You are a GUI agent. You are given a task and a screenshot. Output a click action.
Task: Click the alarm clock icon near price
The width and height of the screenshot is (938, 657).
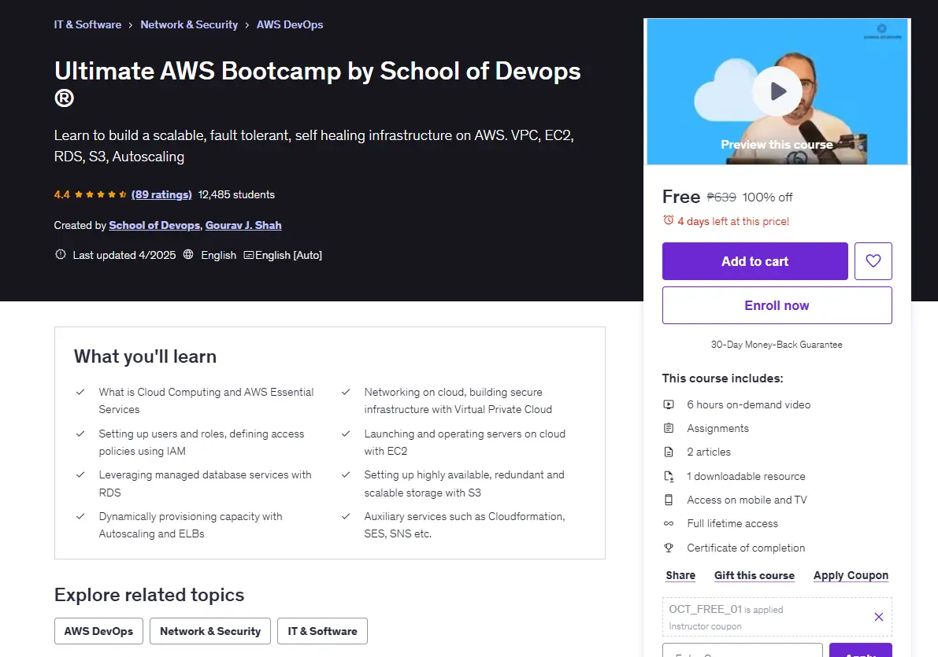click(668, 220)
